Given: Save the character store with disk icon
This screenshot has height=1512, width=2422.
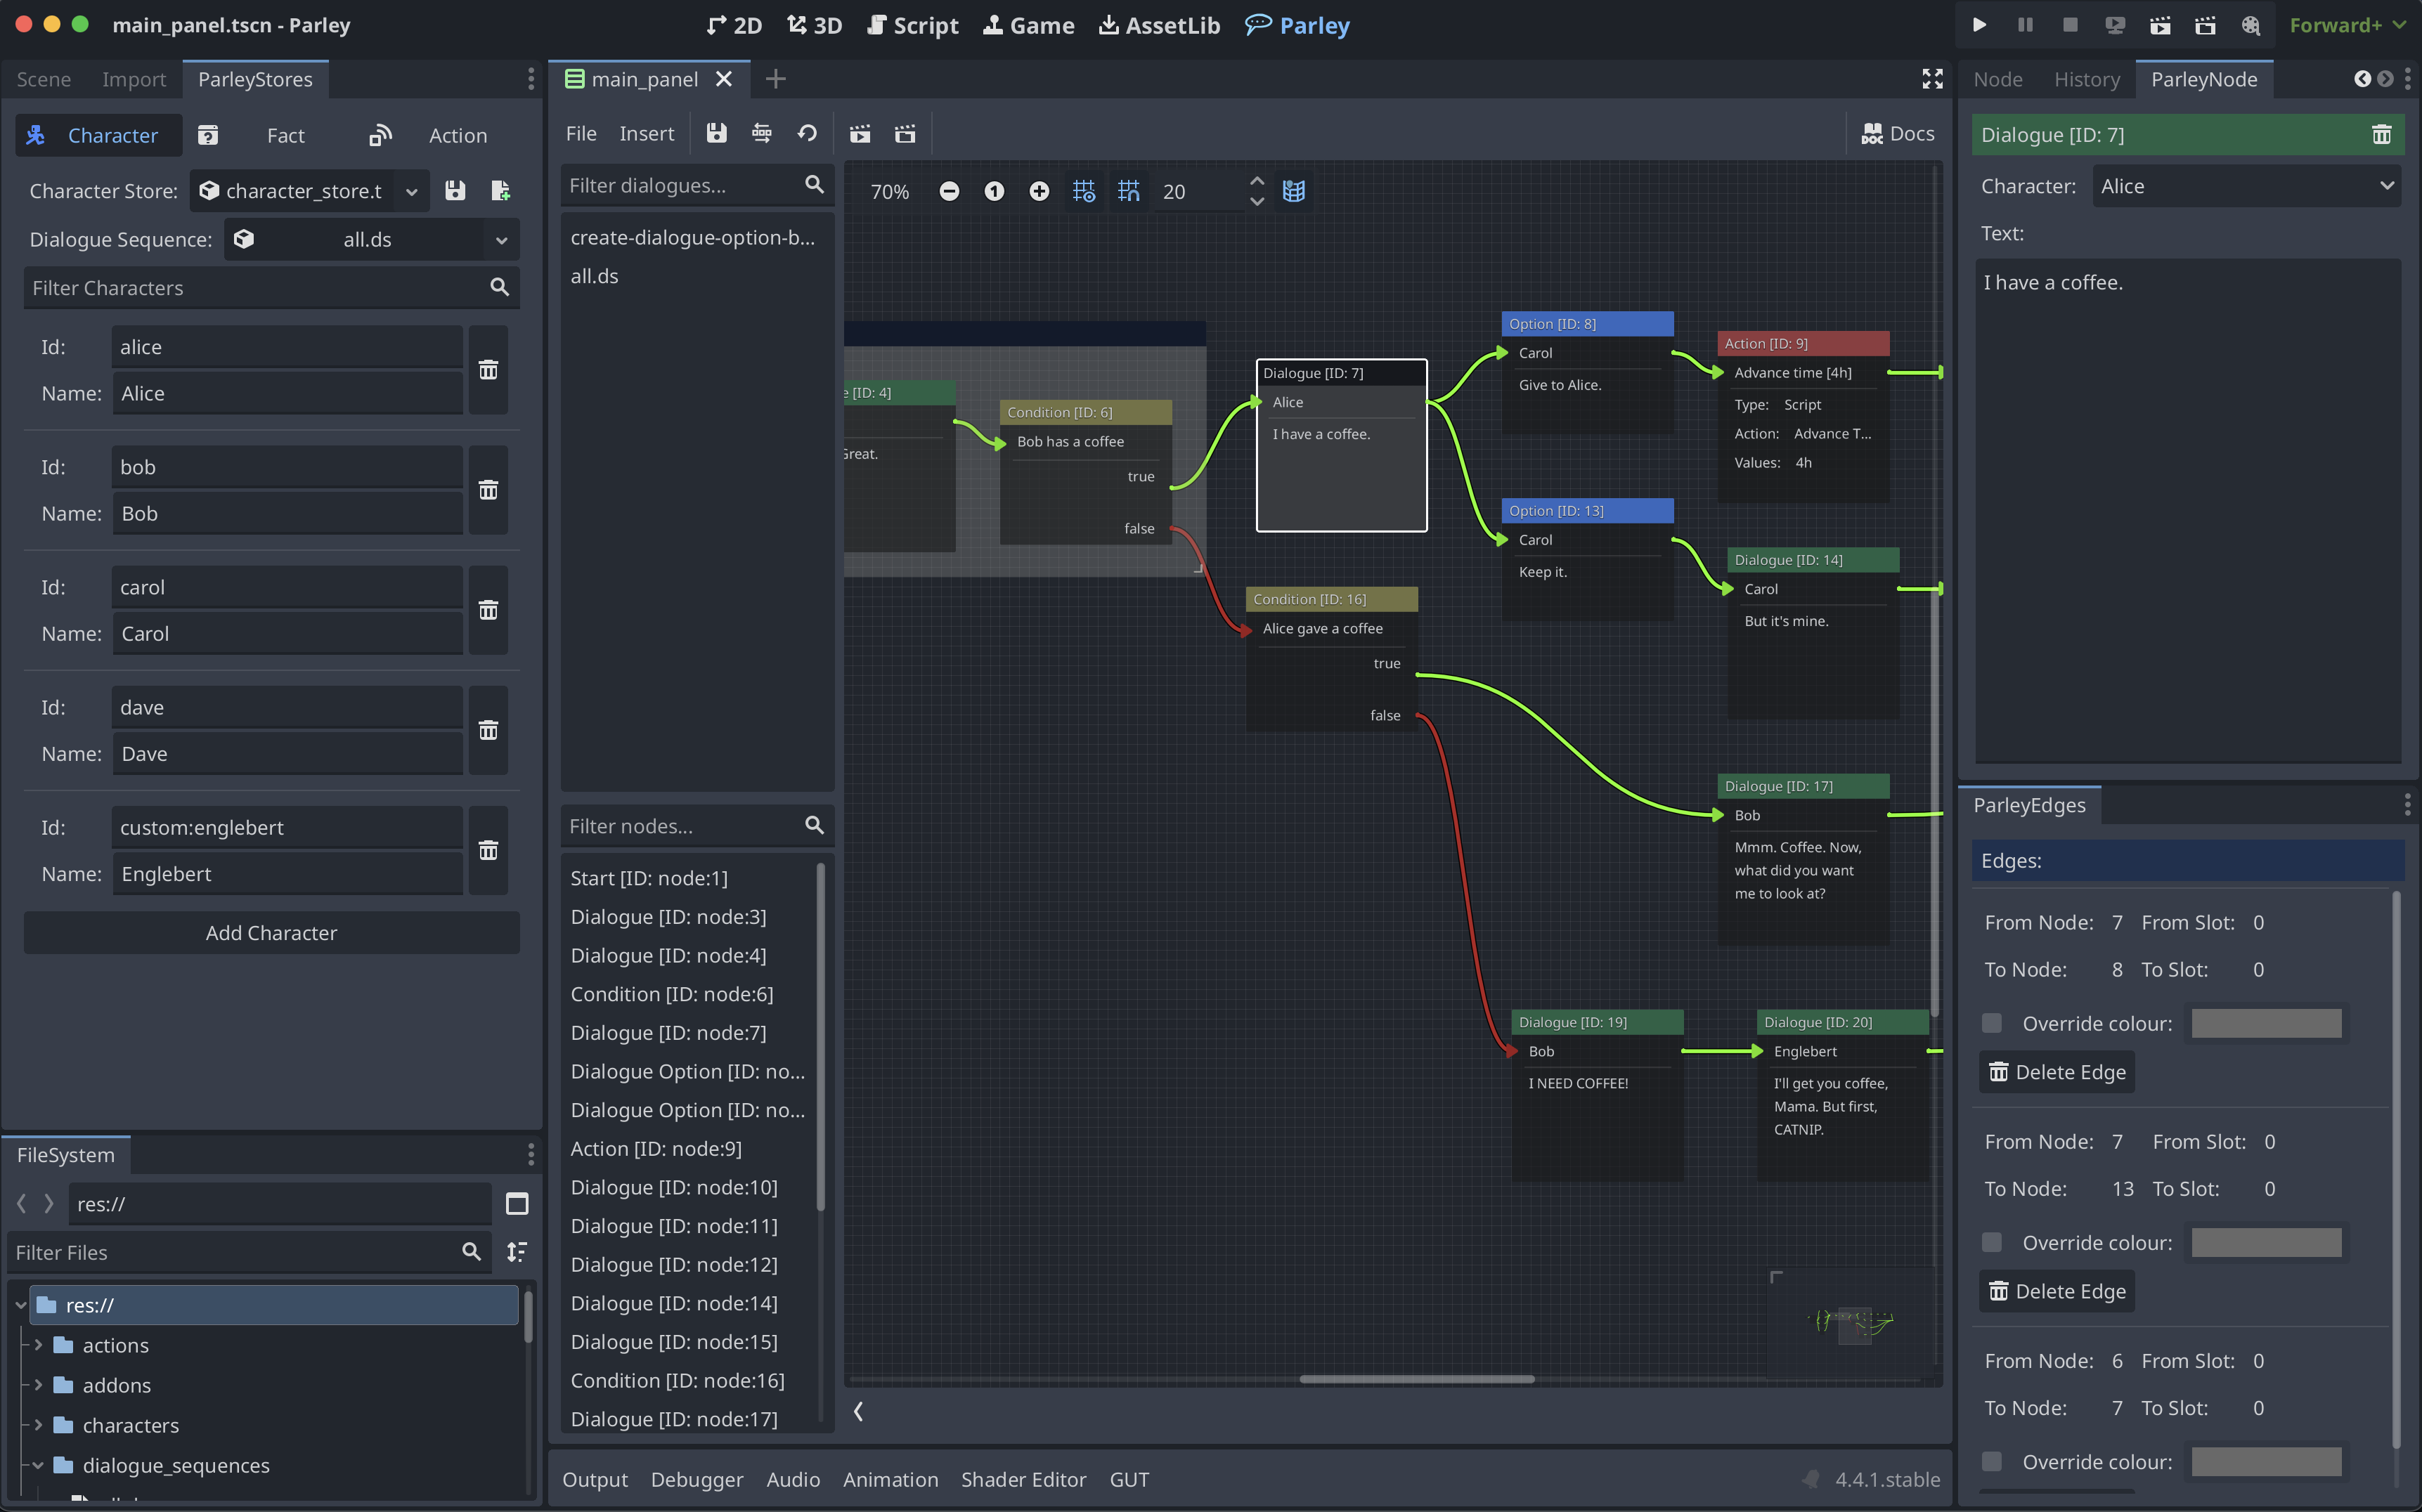Looking at the screenshot, I should click(x=455, y=191).
